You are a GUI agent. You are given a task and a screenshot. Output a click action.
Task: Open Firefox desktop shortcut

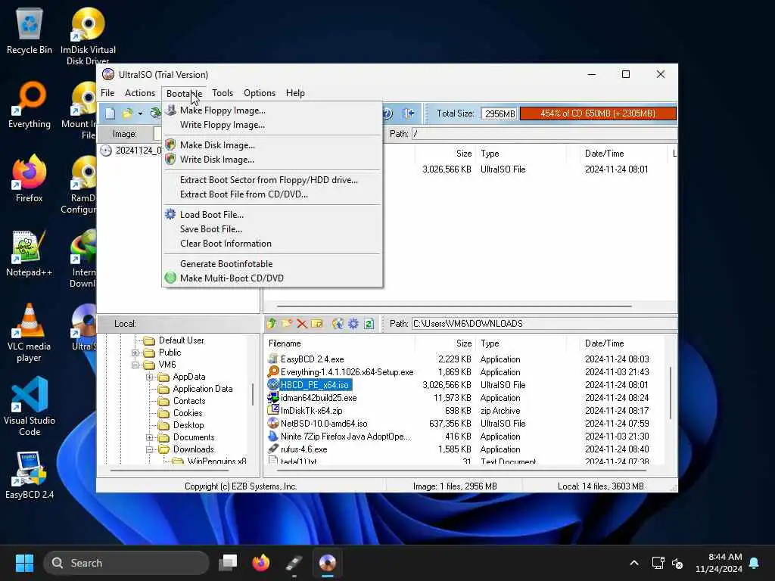pyautogui.click(x=30, y=179)
